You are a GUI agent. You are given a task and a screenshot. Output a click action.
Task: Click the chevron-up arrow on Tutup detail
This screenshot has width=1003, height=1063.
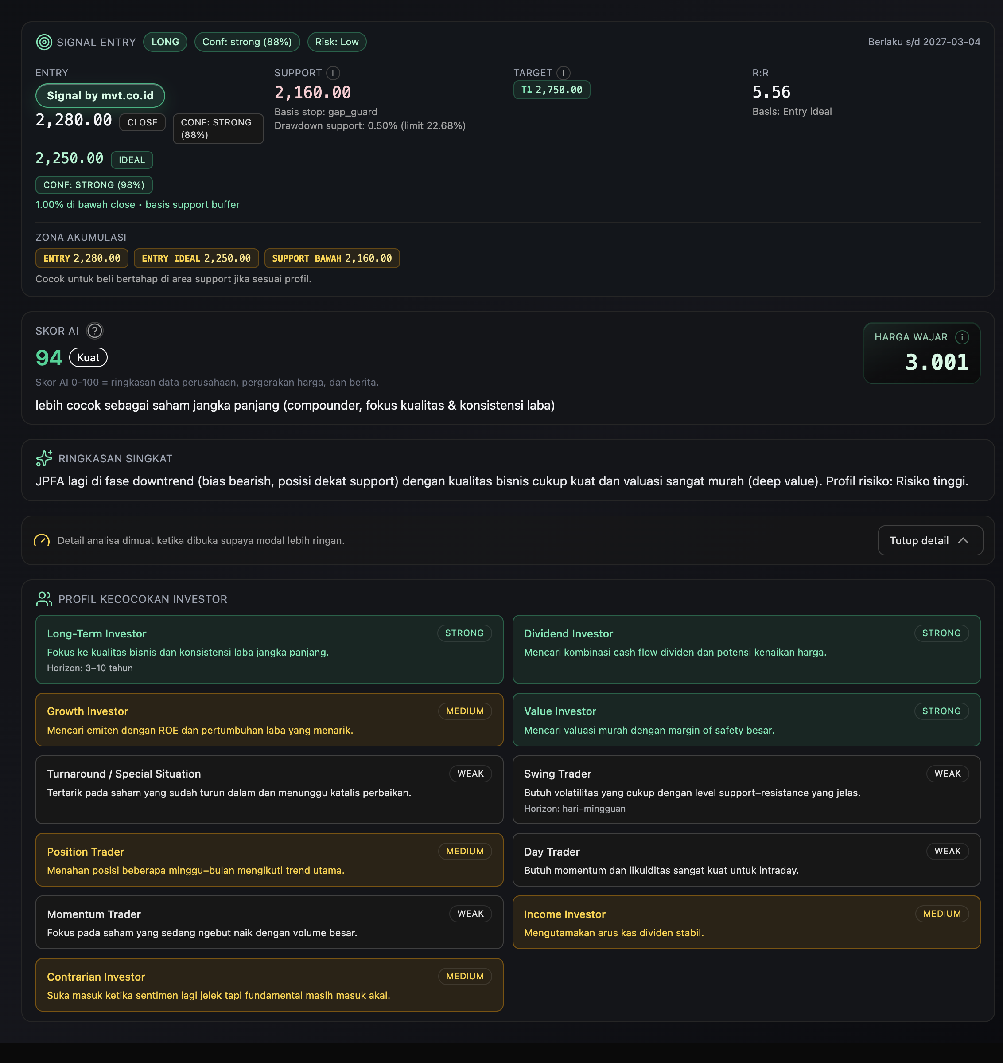pyautogui.click(x=963, y=540)
